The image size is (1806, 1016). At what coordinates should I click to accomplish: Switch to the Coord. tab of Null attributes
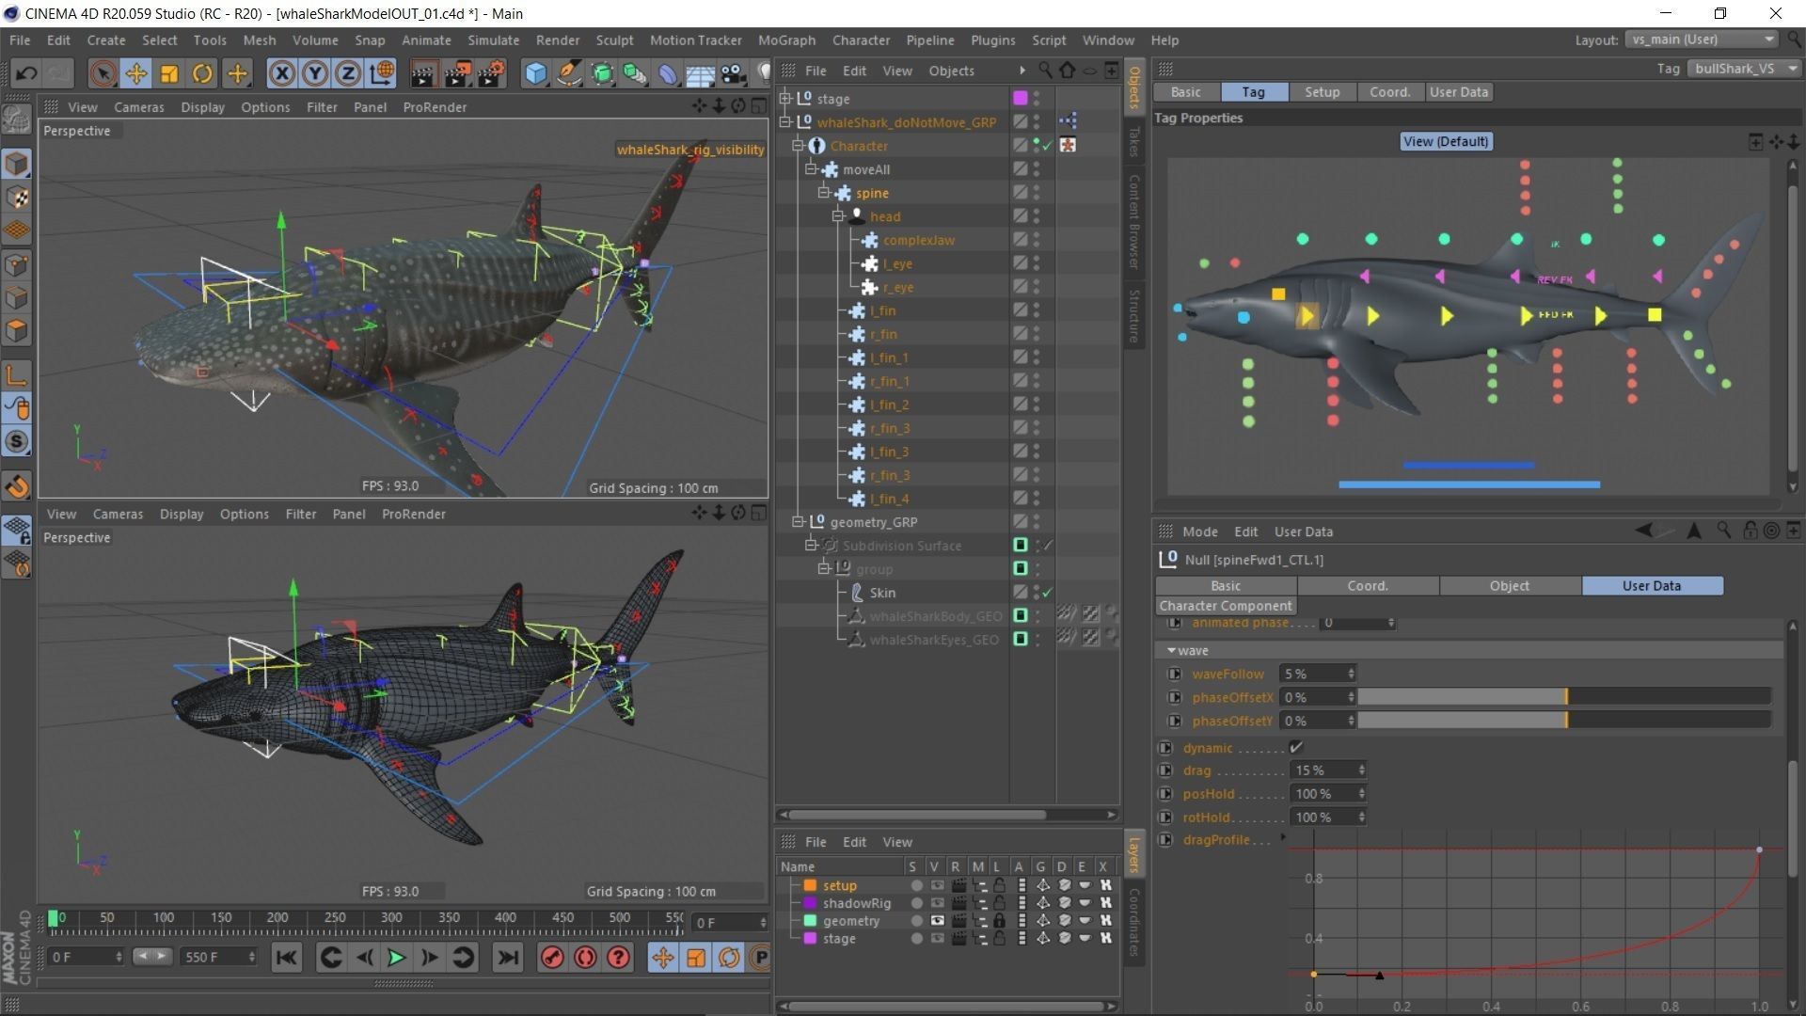click(1368, 586)
